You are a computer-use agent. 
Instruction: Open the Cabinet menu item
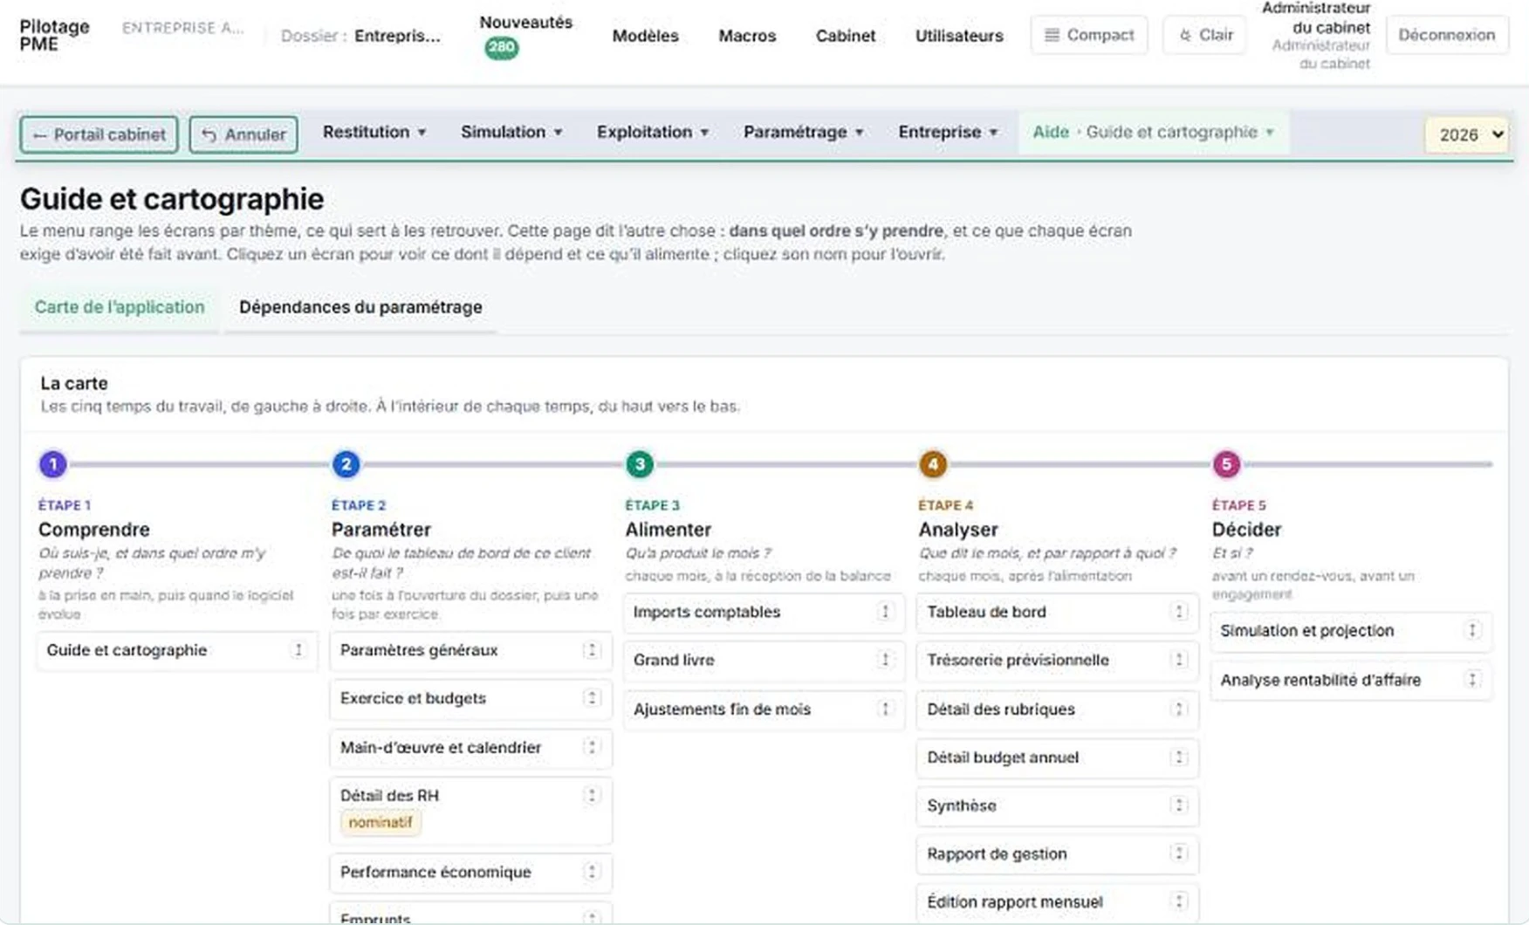tap(845, 36)
